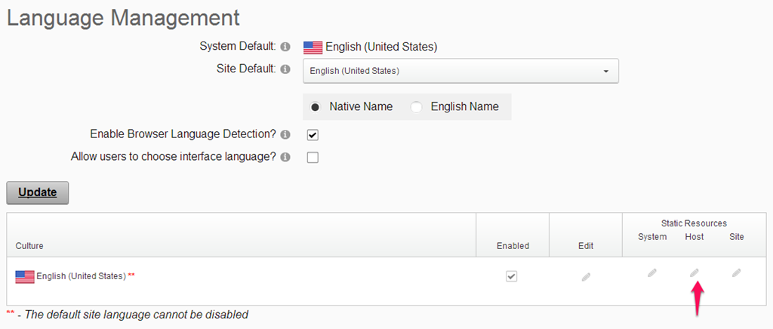The height and width of the screenshot is (329, 773).
Task: Open Site static resources pencil icon
Action: (737, 272)
